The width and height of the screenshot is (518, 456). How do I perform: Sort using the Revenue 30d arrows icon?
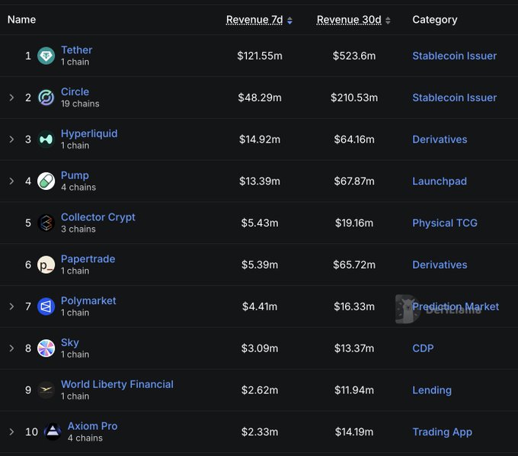tap(388, 21)
